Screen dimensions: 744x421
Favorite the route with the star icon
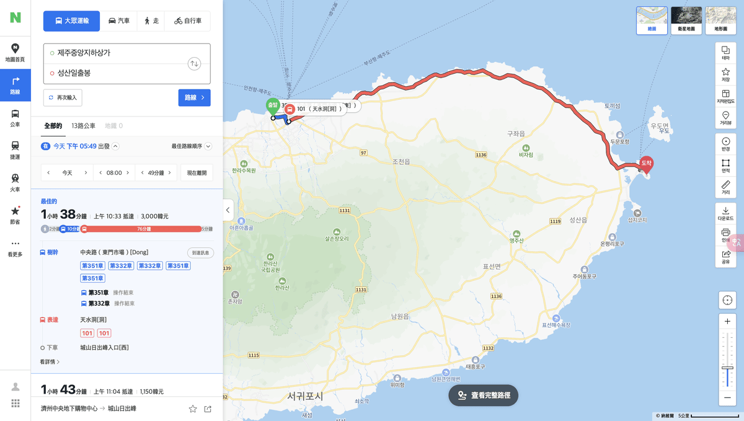tap(193, 409)
